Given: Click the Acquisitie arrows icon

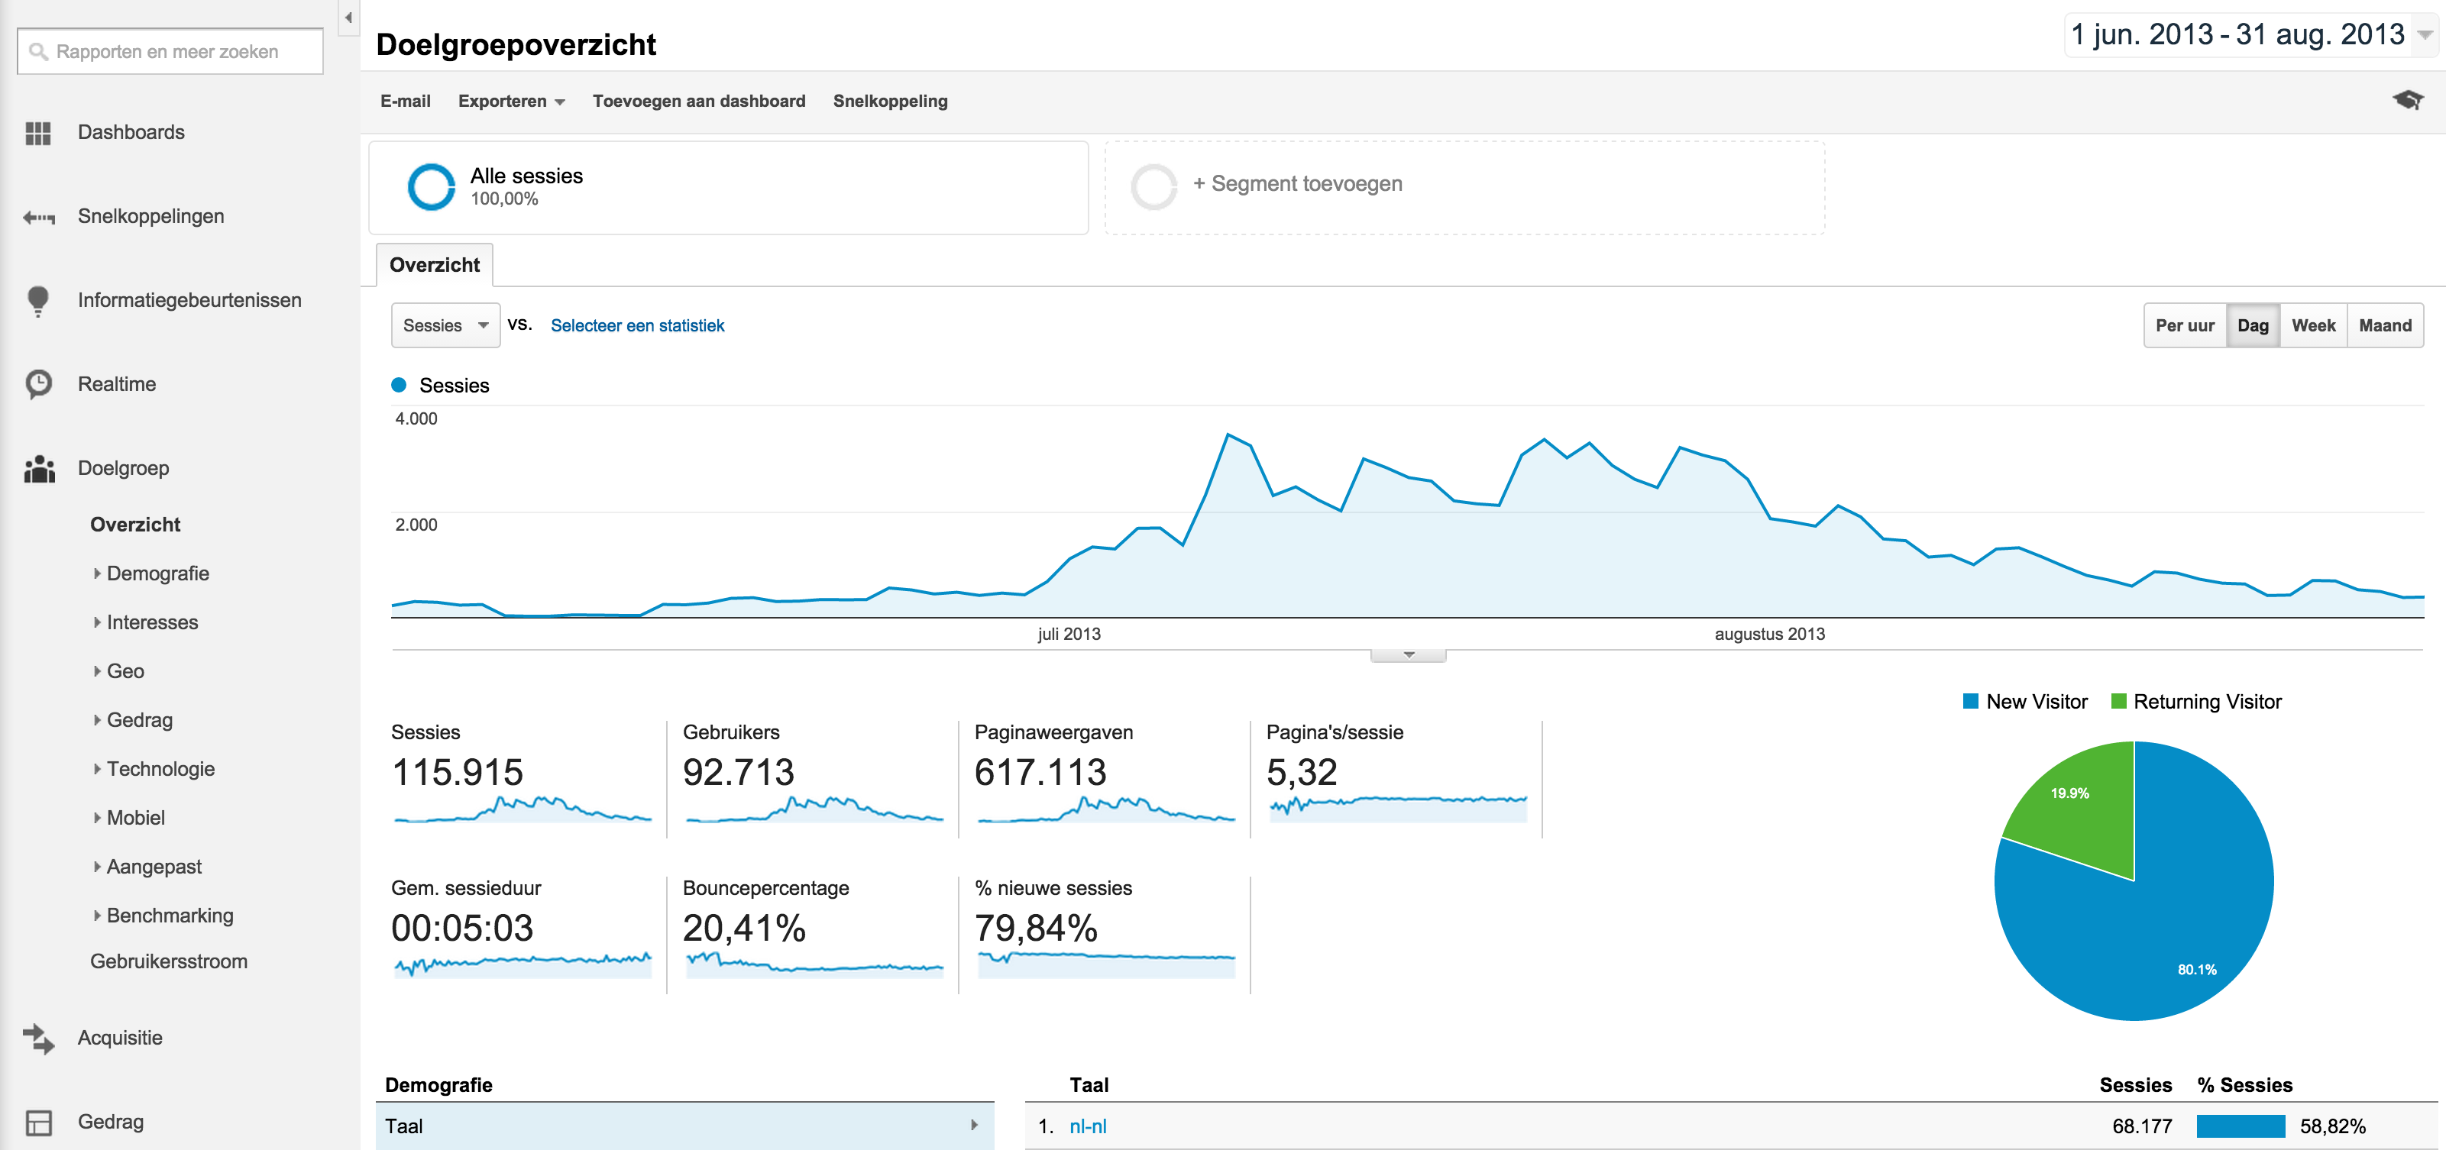Looking at the screenshot, I should point(39,1038).
